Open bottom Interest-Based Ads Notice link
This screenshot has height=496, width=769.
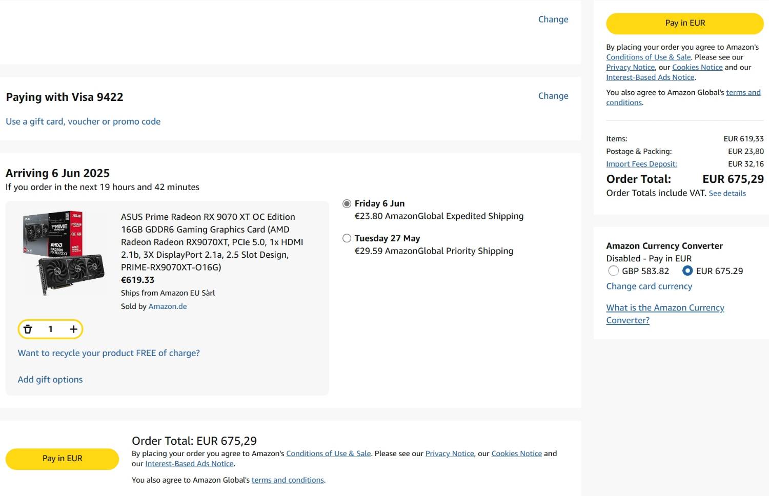[190, 464]
